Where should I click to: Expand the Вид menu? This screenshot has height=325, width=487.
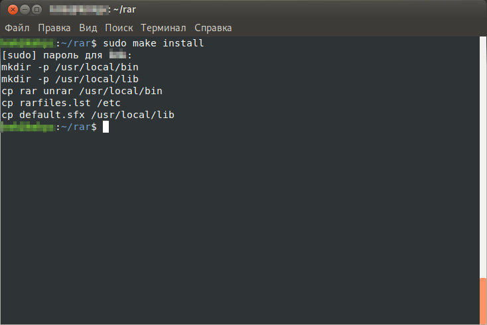click(x=88, y=28)
